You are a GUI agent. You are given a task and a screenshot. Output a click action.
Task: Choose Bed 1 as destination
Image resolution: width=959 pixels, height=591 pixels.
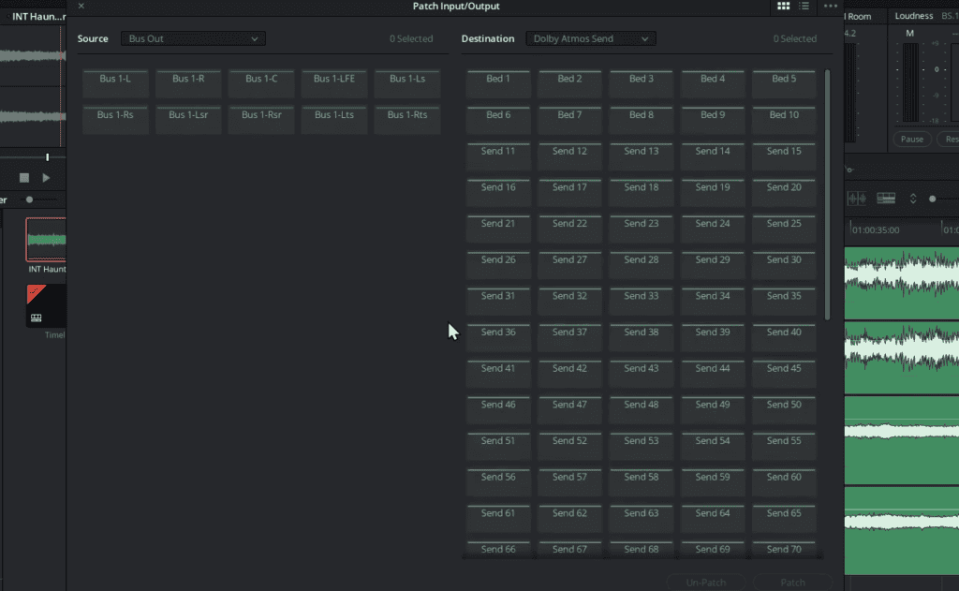click(x=498, y=83)
